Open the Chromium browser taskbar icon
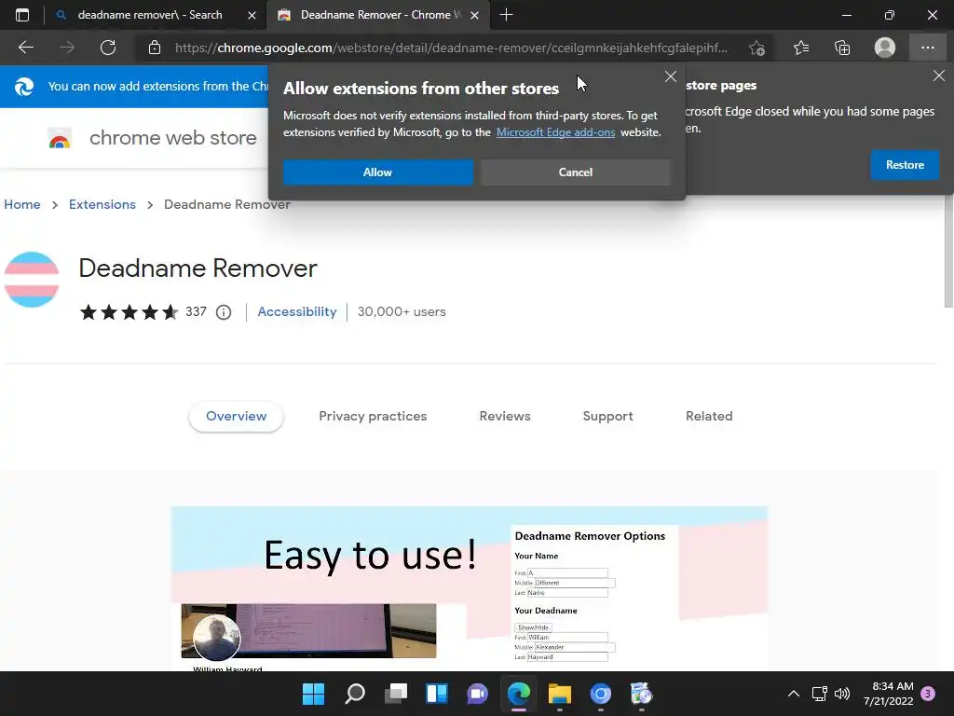Image resolution: width=954 pixels, height=716 pixels. [601, 694]
